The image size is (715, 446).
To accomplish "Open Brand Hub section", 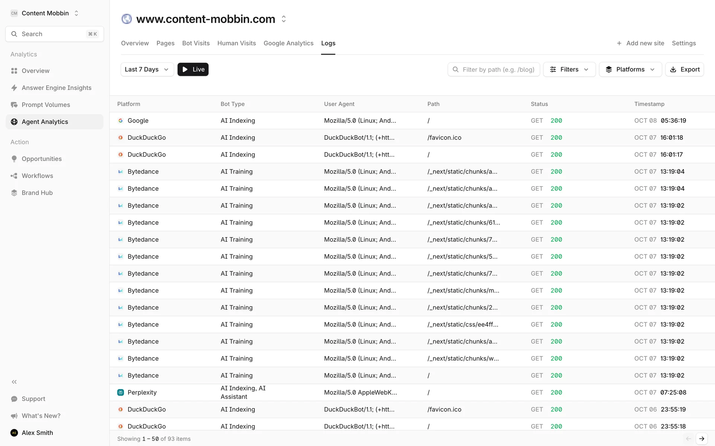I will pyautogui.click(x=37, y=193).
